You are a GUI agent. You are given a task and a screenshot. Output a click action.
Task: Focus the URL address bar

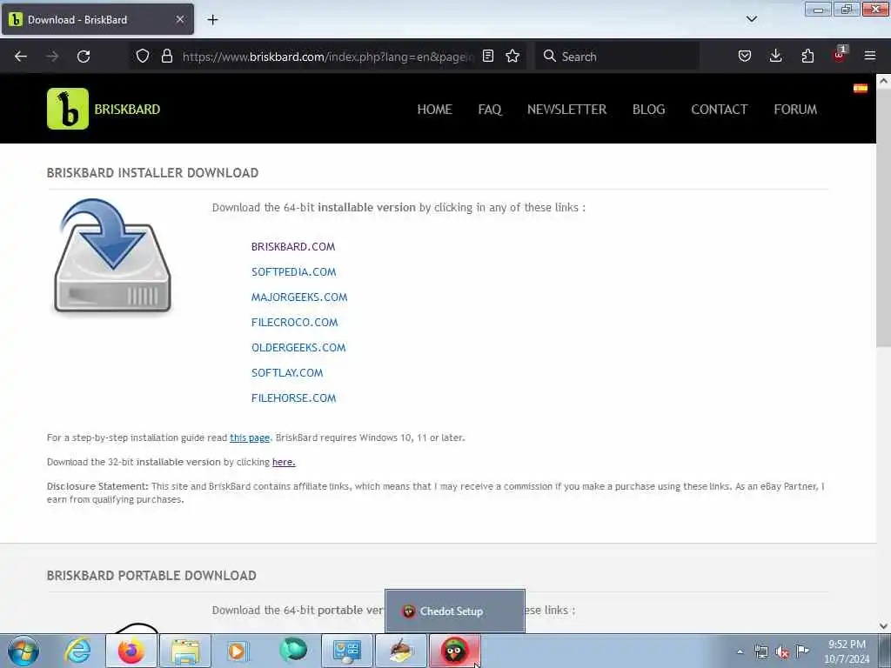[327, 57]
